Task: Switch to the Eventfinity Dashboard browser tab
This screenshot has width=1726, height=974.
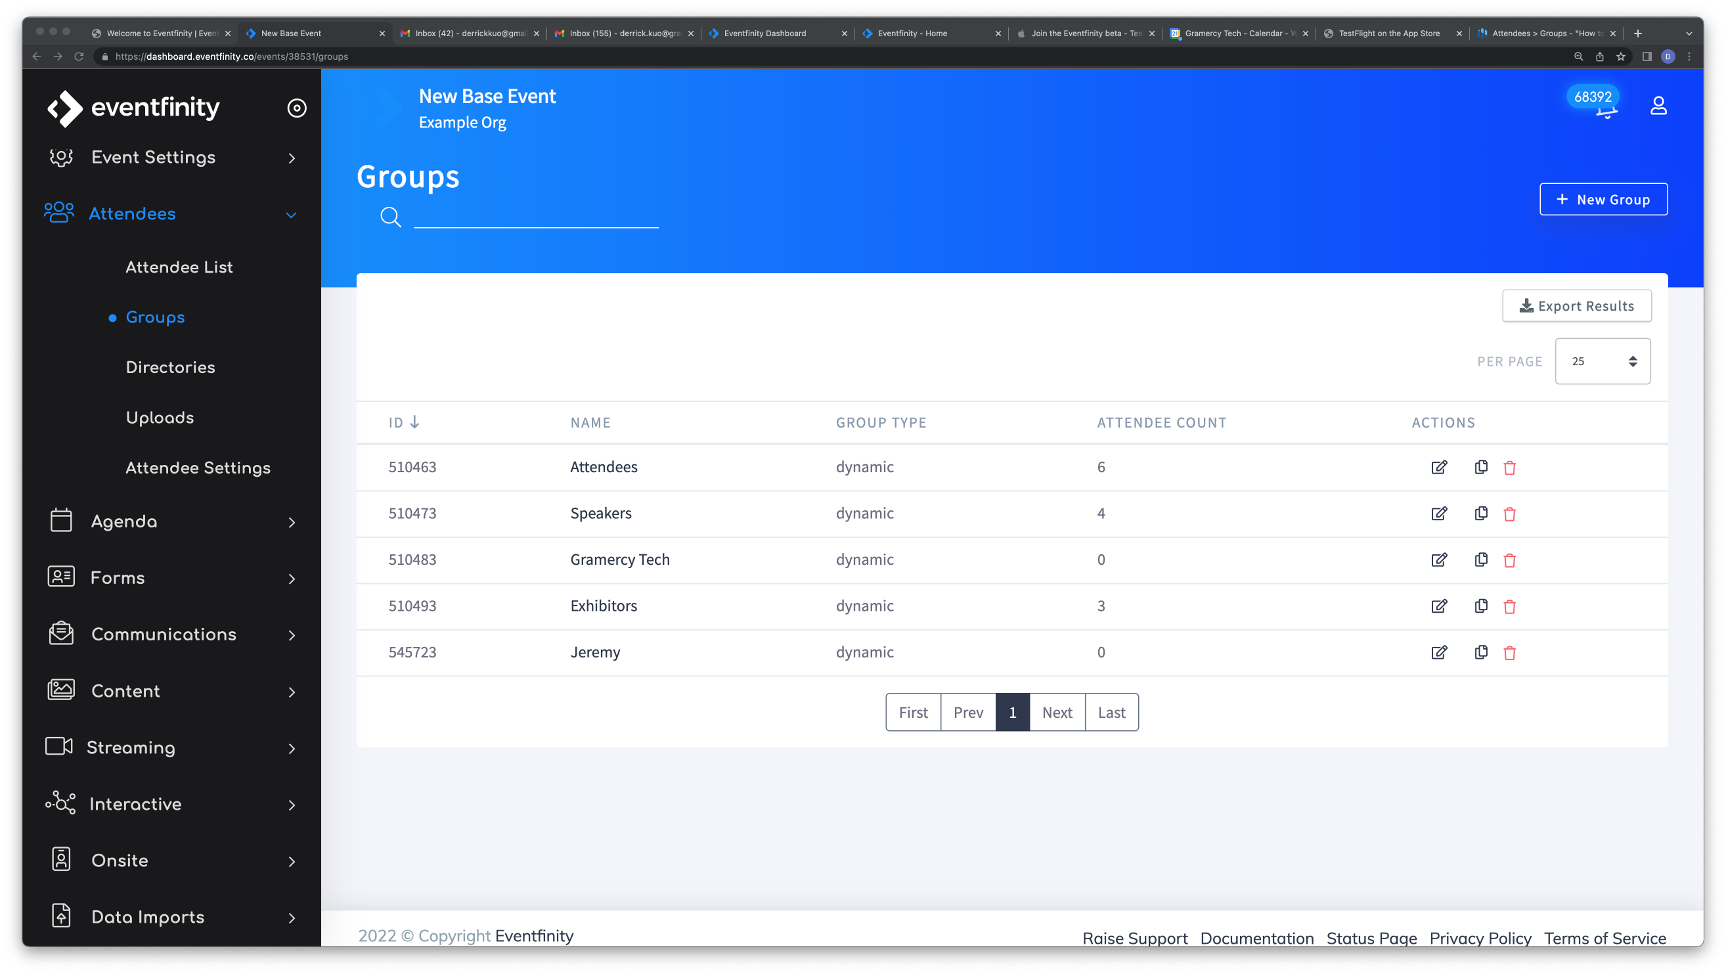Action: (x=764, y=33)
